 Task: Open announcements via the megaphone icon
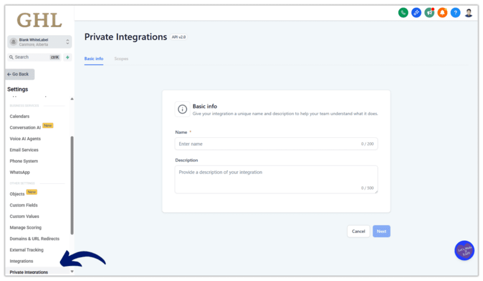coord(429,12)
